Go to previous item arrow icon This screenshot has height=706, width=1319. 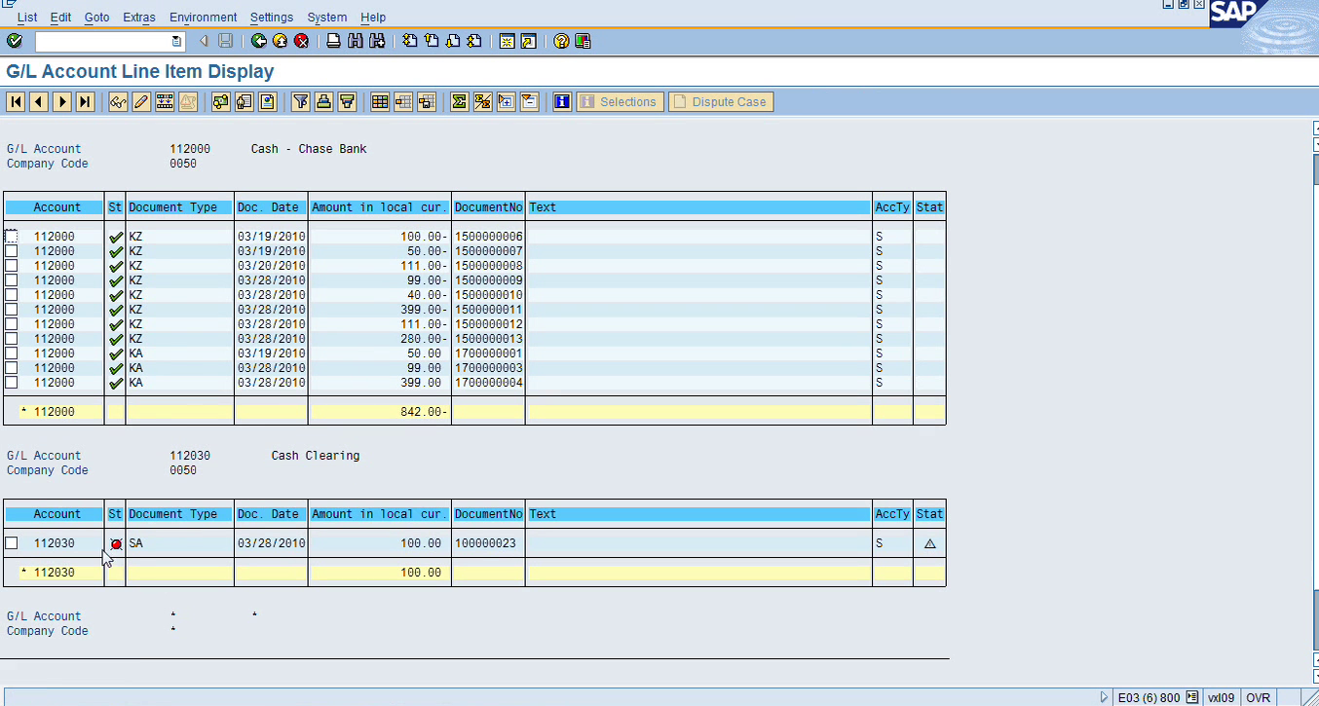pyautogui.click(x=39, y=101)
